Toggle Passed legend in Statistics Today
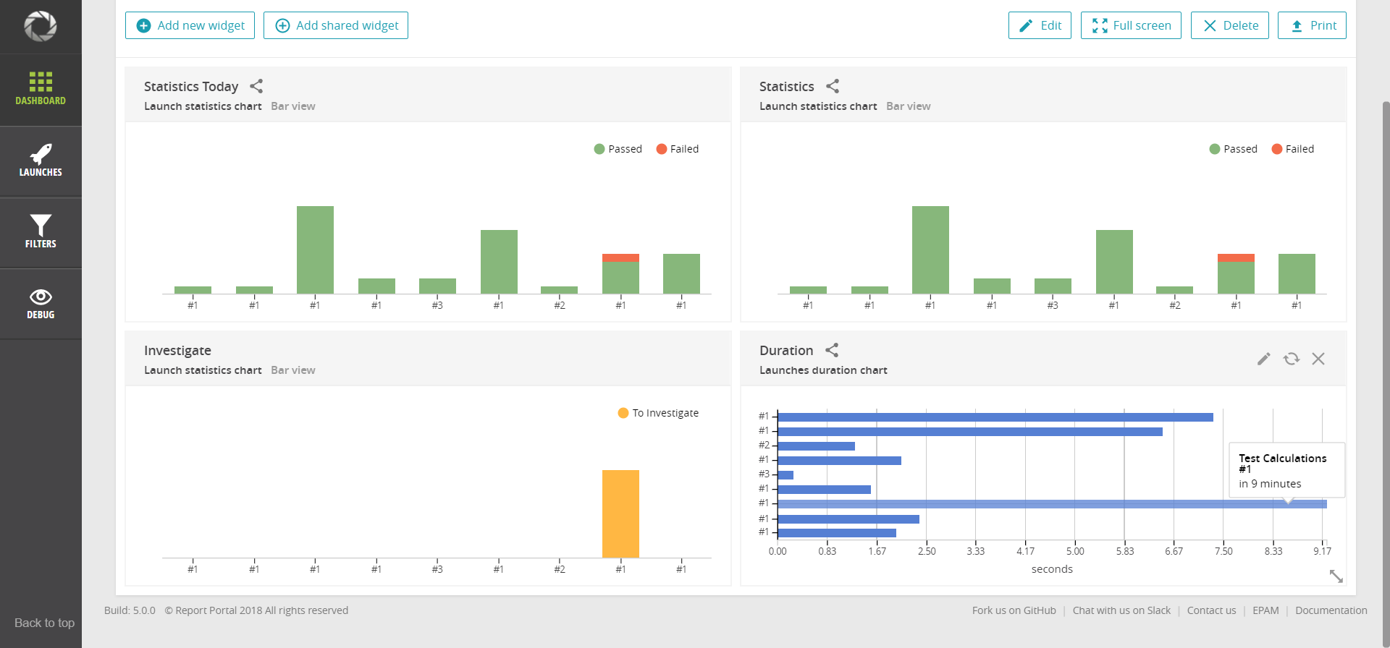 [x=618, y=149]
